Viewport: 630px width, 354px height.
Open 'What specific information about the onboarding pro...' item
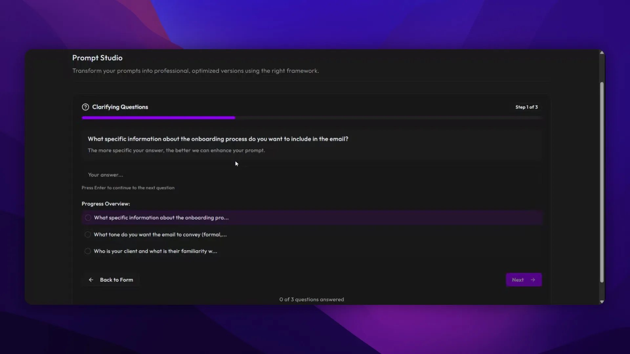point(161,218)
